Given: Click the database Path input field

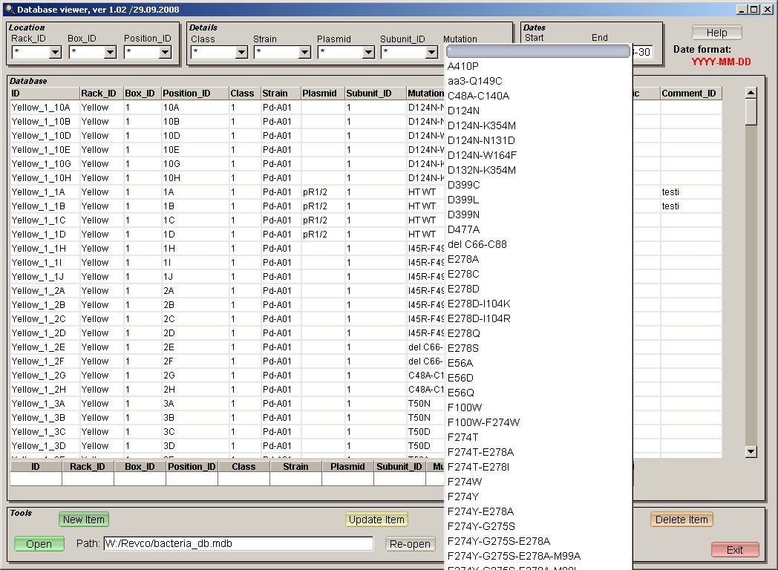Looking at the screenshot, I should tap(238, 544).
